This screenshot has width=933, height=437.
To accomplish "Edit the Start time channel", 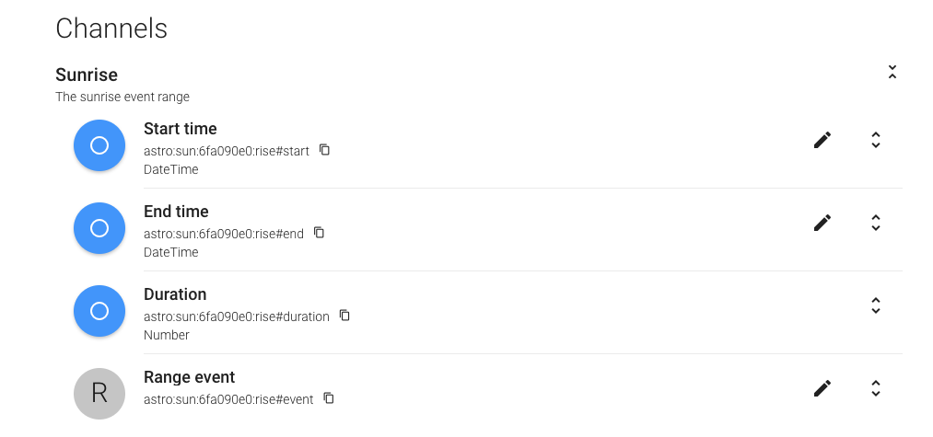I will (822, 140).
